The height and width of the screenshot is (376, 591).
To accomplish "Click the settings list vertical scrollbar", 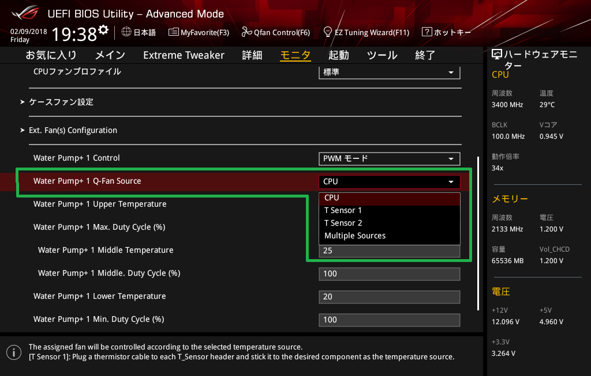I will pos(478,233).
